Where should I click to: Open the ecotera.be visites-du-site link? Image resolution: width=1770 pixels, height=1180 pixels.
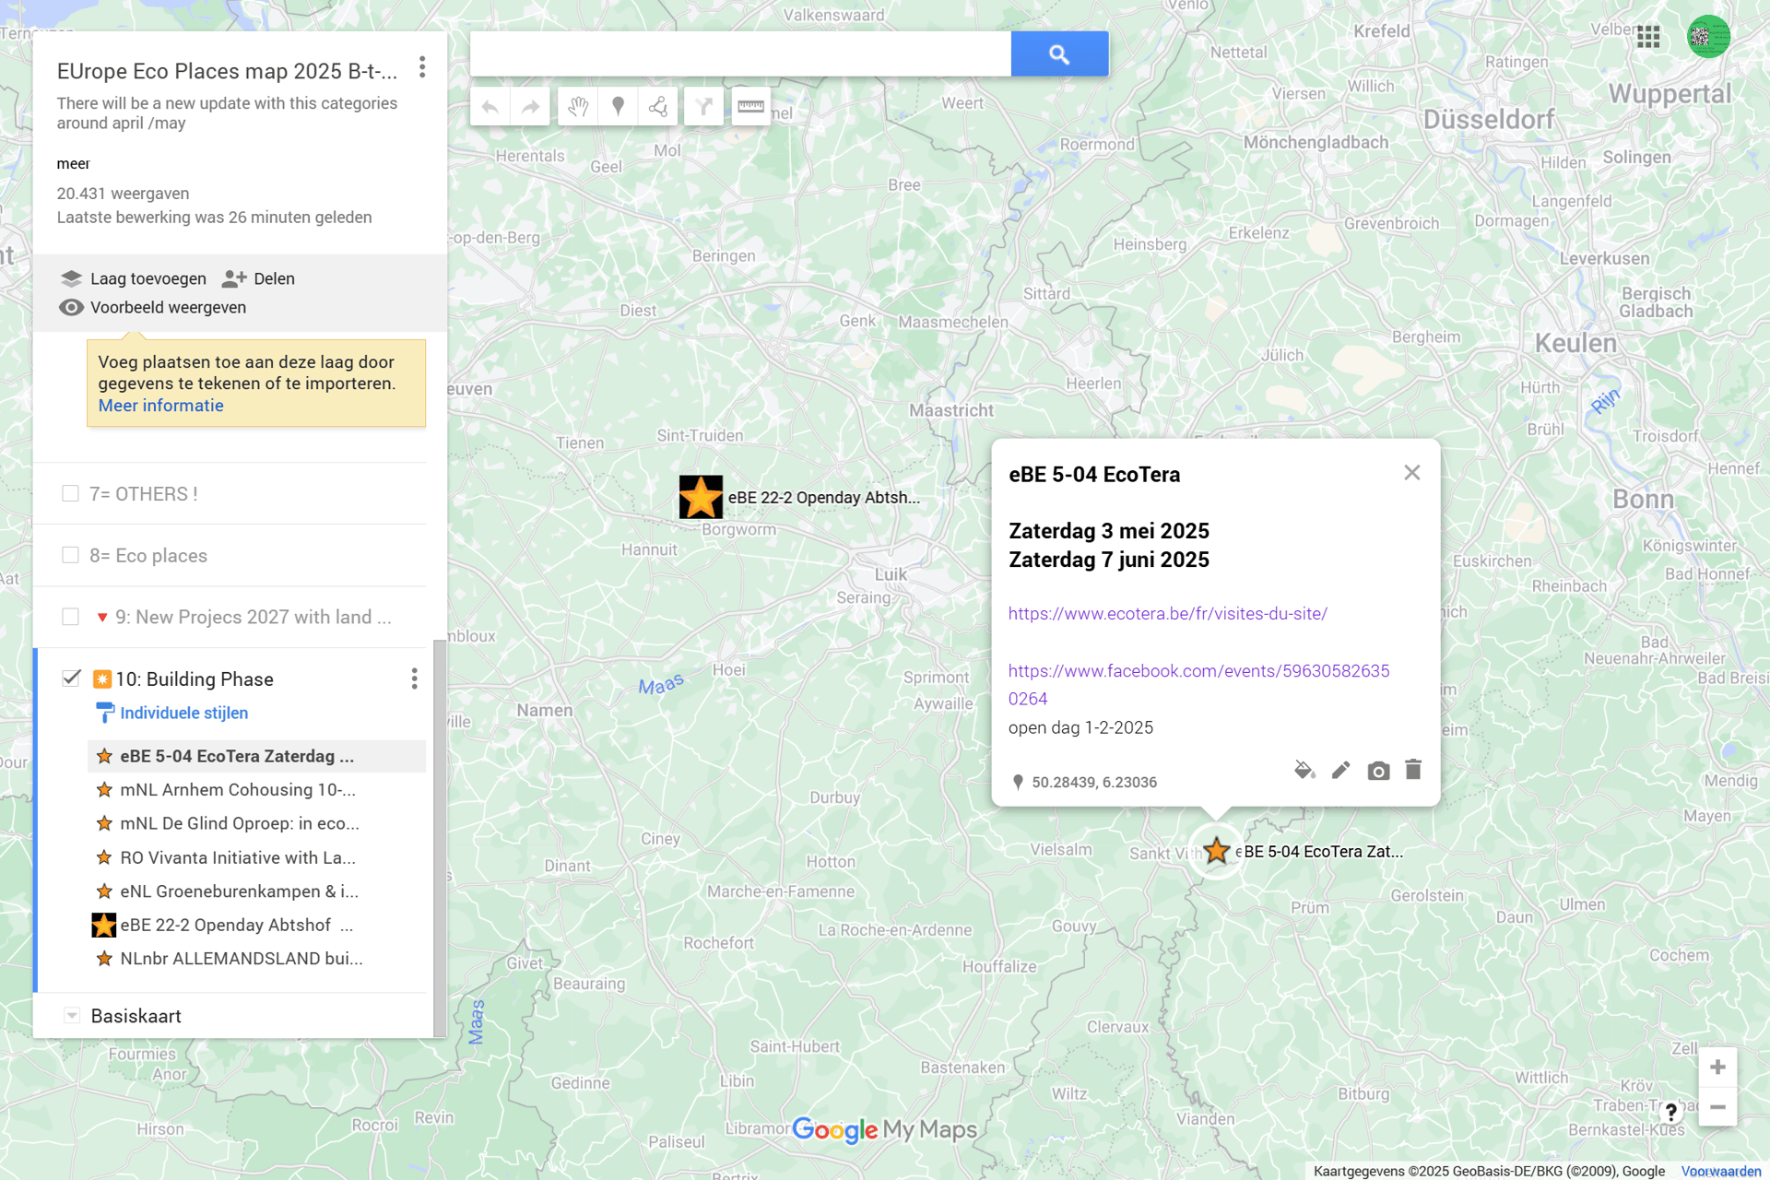(1167, 614)
